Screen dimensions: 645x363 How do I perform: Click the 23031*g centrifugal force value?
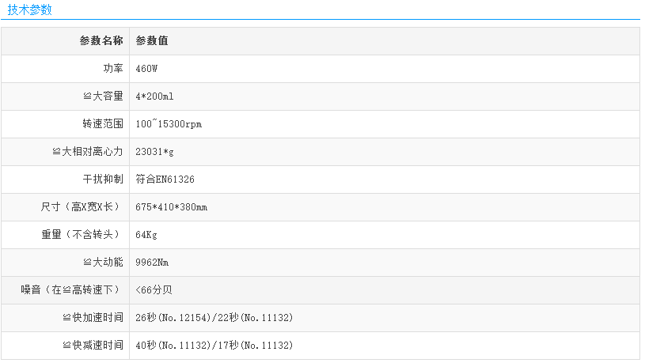154,152
